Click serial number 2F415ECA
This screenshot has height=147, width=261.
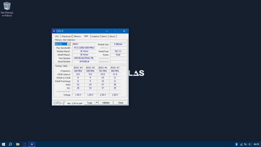pos(84,62)
